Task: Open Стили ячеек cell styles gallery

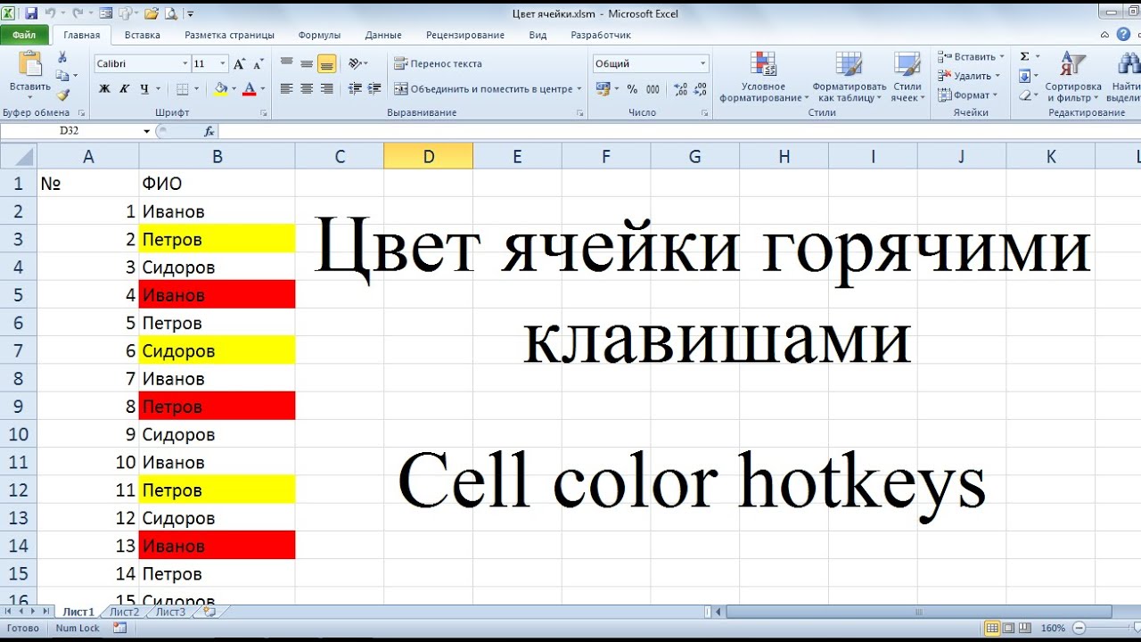Action: (907, 77)
